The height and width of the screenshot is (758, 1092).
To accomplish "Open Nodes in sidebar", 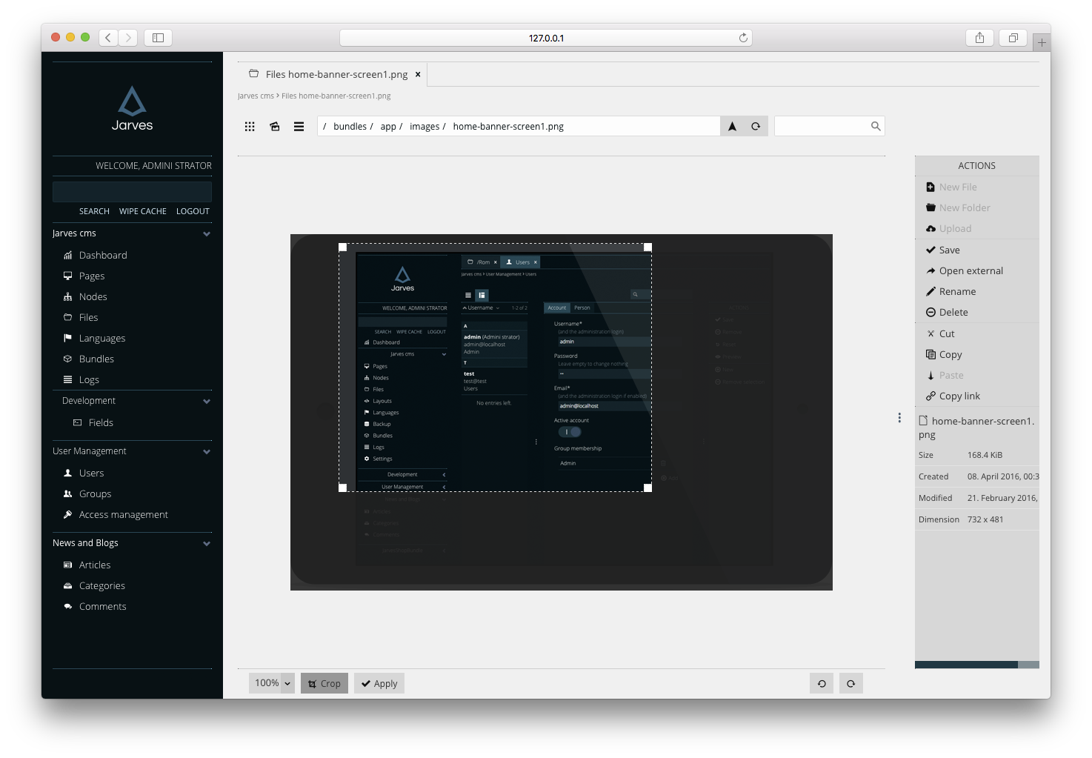I will point(93,296).
